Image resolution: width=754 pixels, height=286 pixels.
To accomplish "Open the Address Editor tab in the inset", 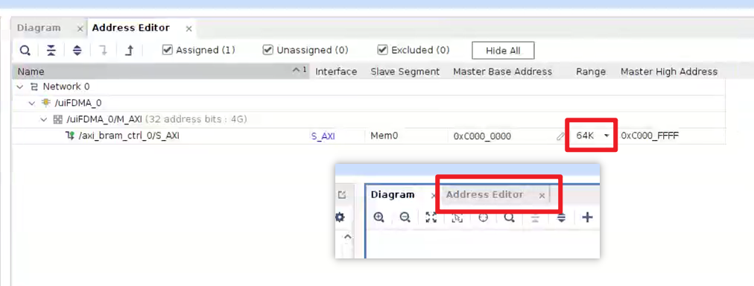I will click(485, 194).
